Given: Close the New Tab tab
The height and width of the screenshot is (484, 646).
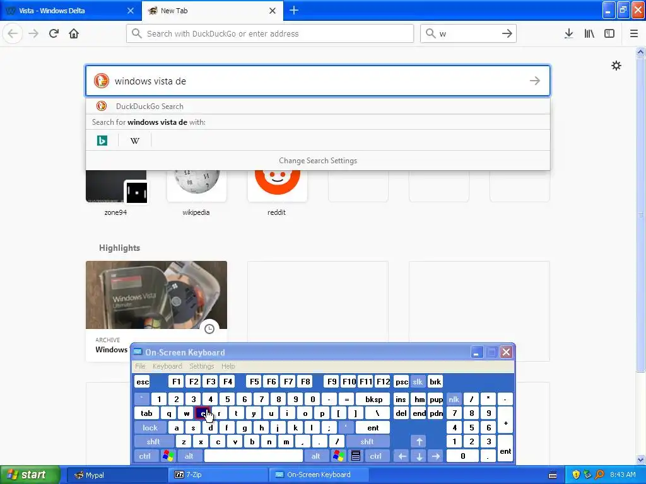Looking at the screenshot, I should [x=273, y=11].
